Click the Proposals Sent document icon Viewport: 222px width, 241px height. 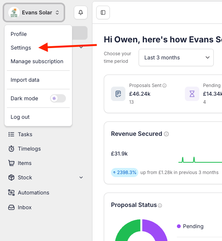118,94
